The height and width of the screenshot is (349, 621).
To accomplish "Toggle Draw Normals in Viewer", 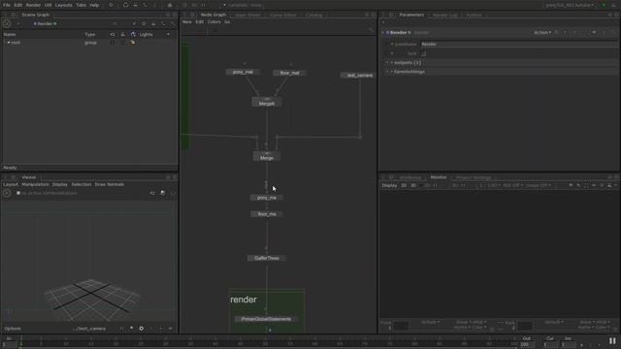I will pos(110,185).
